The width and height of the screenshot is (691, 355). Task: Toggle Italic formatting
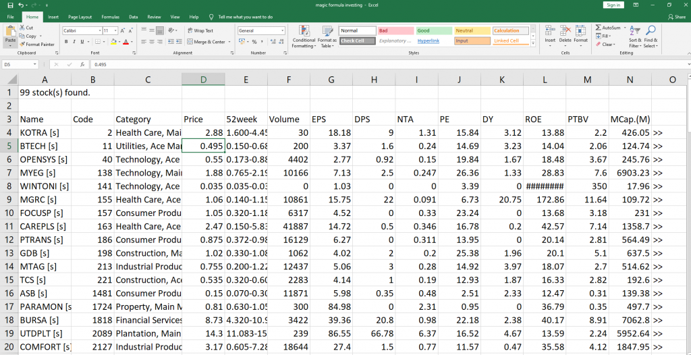pos(74,42)
